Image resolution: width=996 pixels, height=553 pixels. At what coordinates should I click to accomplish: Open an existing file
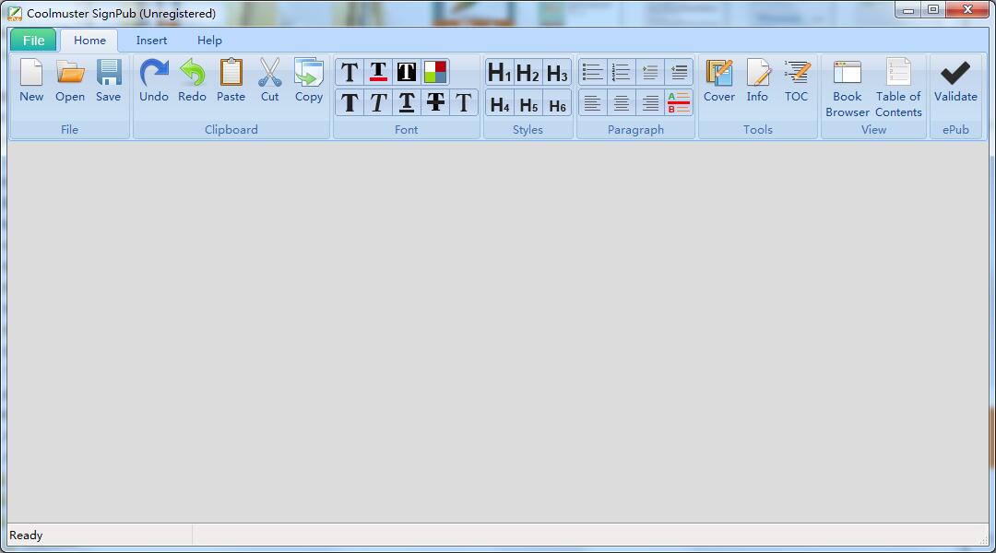coord(70,80)
